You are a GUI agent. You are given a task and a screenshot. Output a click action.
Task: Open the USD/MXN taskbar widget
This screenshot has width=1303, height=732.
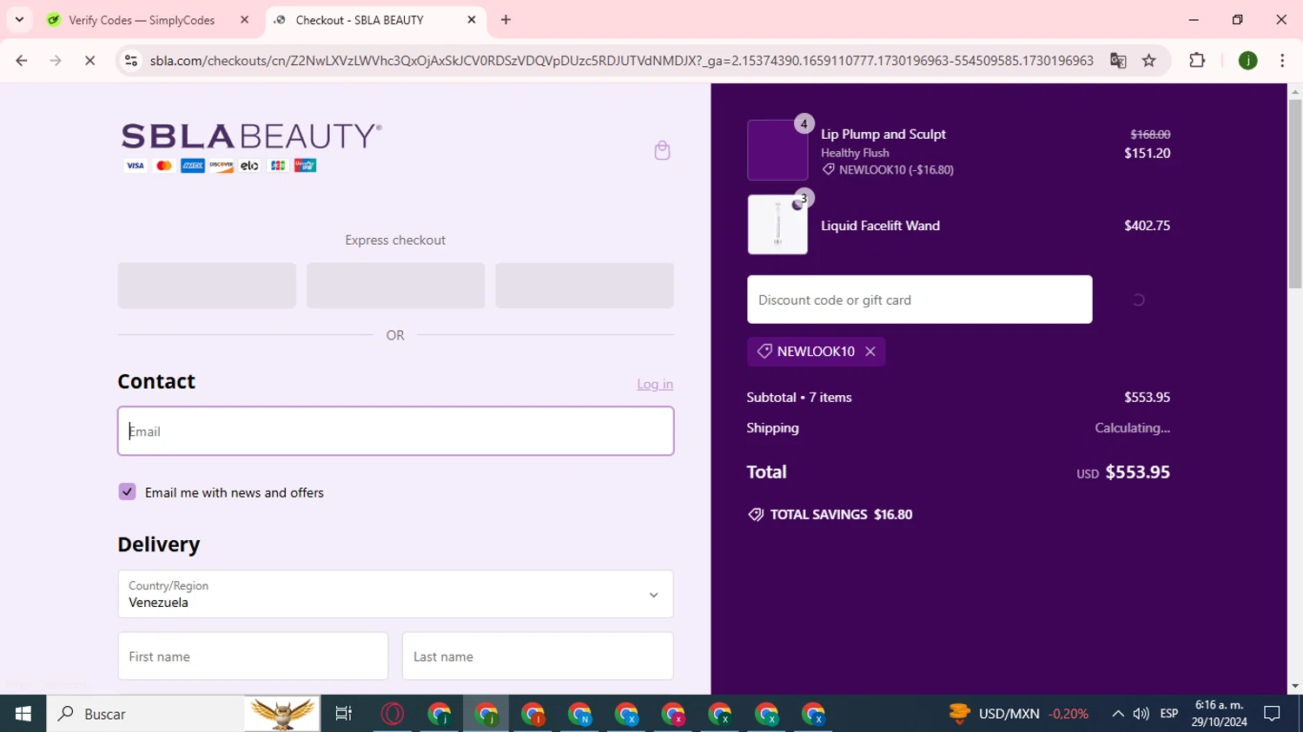point(1019,714)
